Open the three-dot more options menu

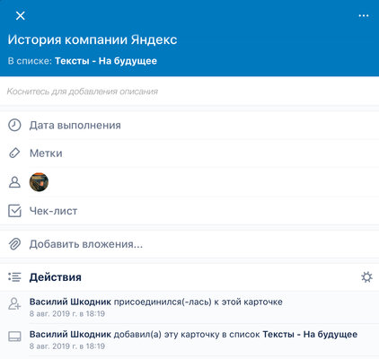(364, 15)
